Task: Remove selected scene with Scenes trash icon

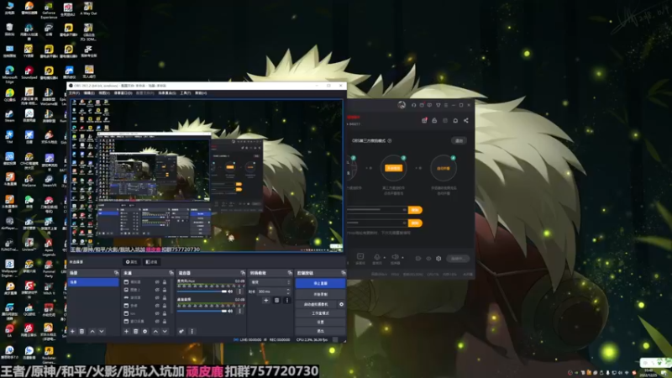Action: [81, 331]
